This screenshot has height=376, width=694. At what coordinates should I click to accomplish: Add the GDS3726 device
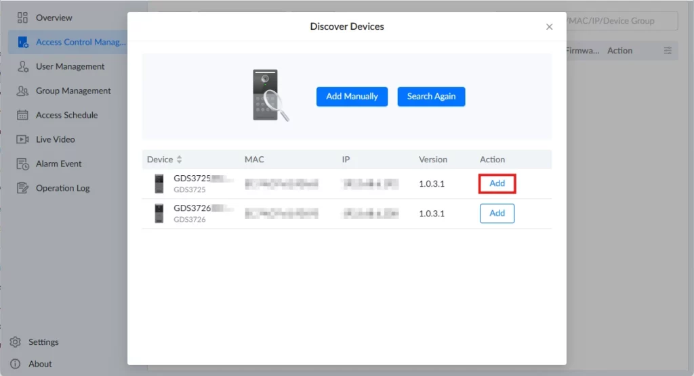(x=497, y=214)
